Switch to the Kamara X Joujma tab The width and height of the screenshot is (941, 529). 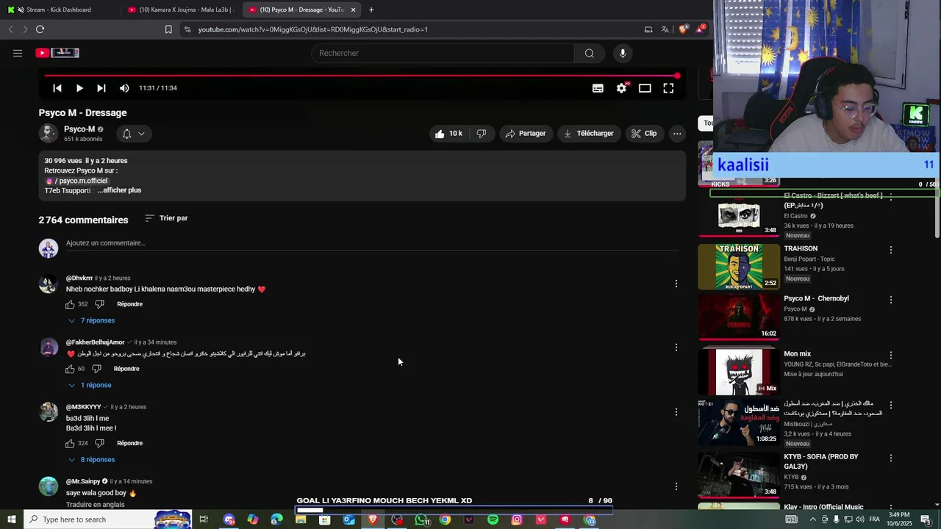click(x=180, y=10)
